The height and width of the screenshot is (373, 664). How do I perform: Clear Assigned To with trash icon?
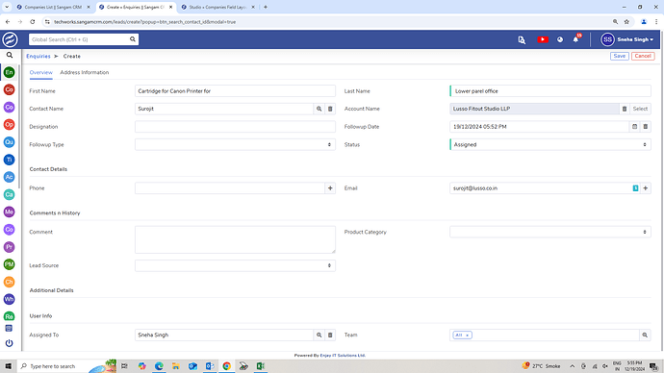330,335
